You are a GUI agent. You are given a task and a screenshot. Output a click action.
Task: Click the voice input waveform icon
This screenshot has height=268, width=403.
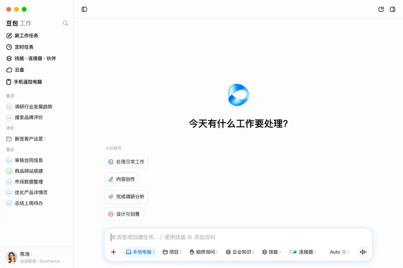pyautogui.click(x=363, y=252)
